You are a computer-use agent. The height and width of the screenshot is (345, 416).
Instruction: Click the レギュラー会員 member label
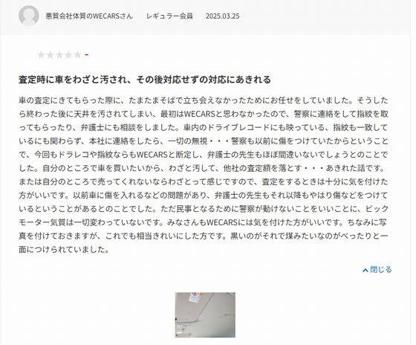pos(169,16)
